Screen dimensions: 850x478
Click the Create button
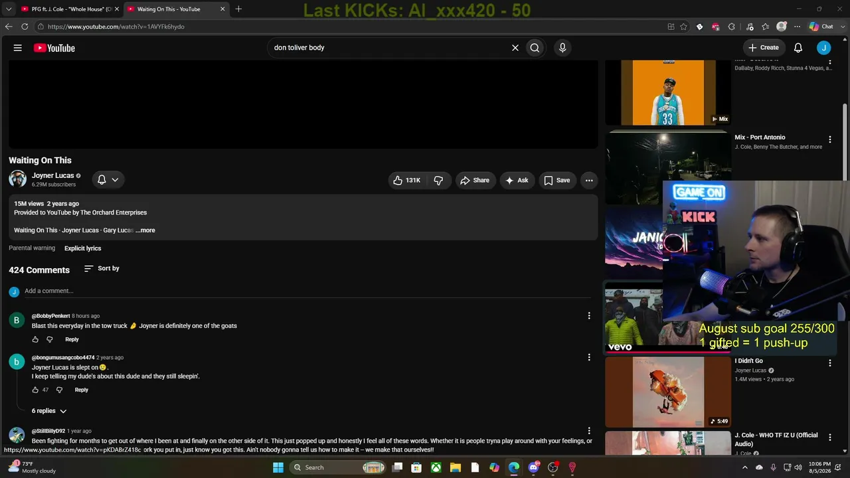(x=764, y=48)
